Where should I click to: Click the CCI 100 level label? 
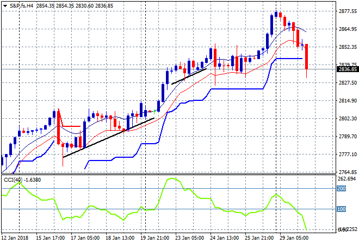coord(342,209)
